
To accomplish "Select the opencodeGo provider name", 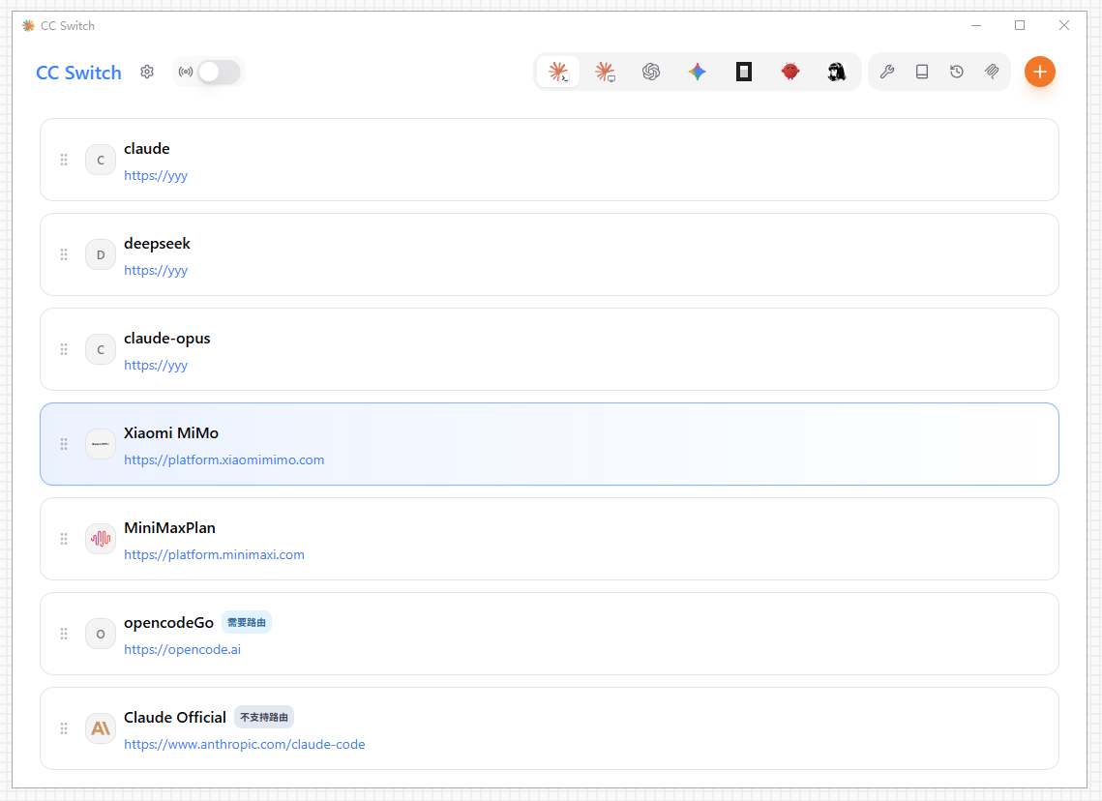I will pyautogui.click(x=168, y=623).
